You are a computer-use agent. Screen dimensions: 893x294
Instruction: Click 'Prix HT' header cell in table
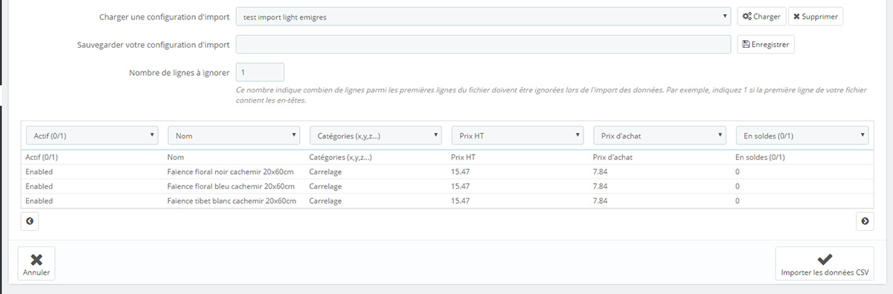pos(463,157)
